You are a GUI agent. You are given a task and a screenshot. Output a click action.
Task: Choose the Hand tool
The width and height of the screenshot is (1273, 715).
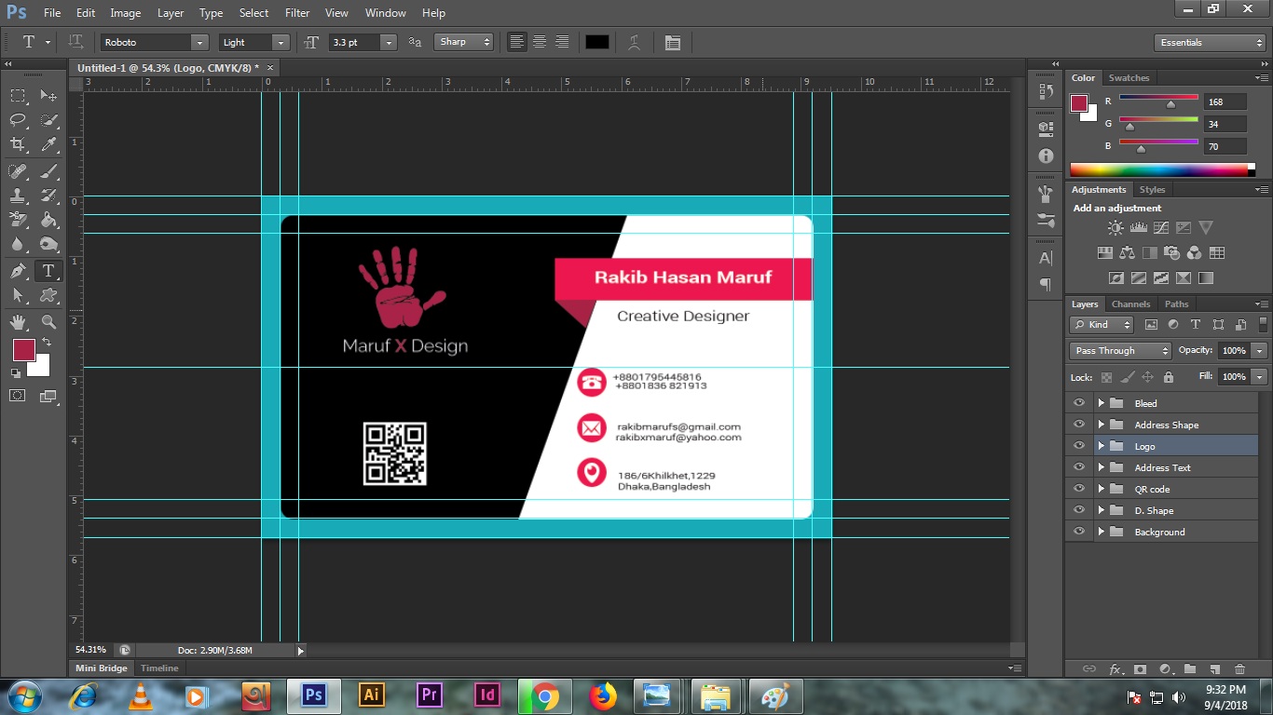coord(18,322)
